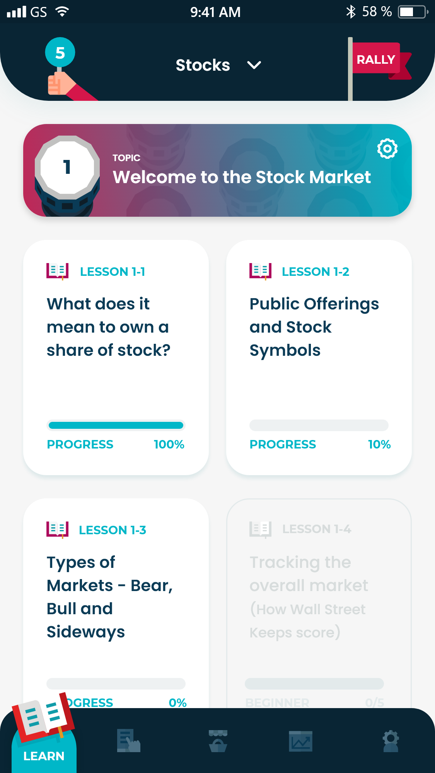This screenshot has height=773, width=435.
Task: Tap the Welcome to the Stock Market banner
Action: (x=242, y=177)
